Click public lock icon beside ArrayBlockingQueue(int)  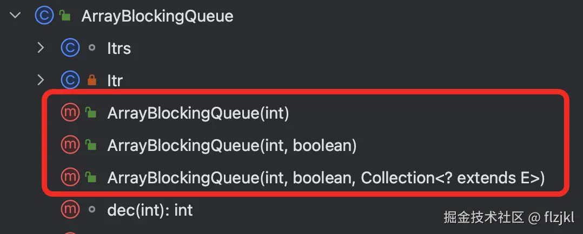tap(91, 112)
